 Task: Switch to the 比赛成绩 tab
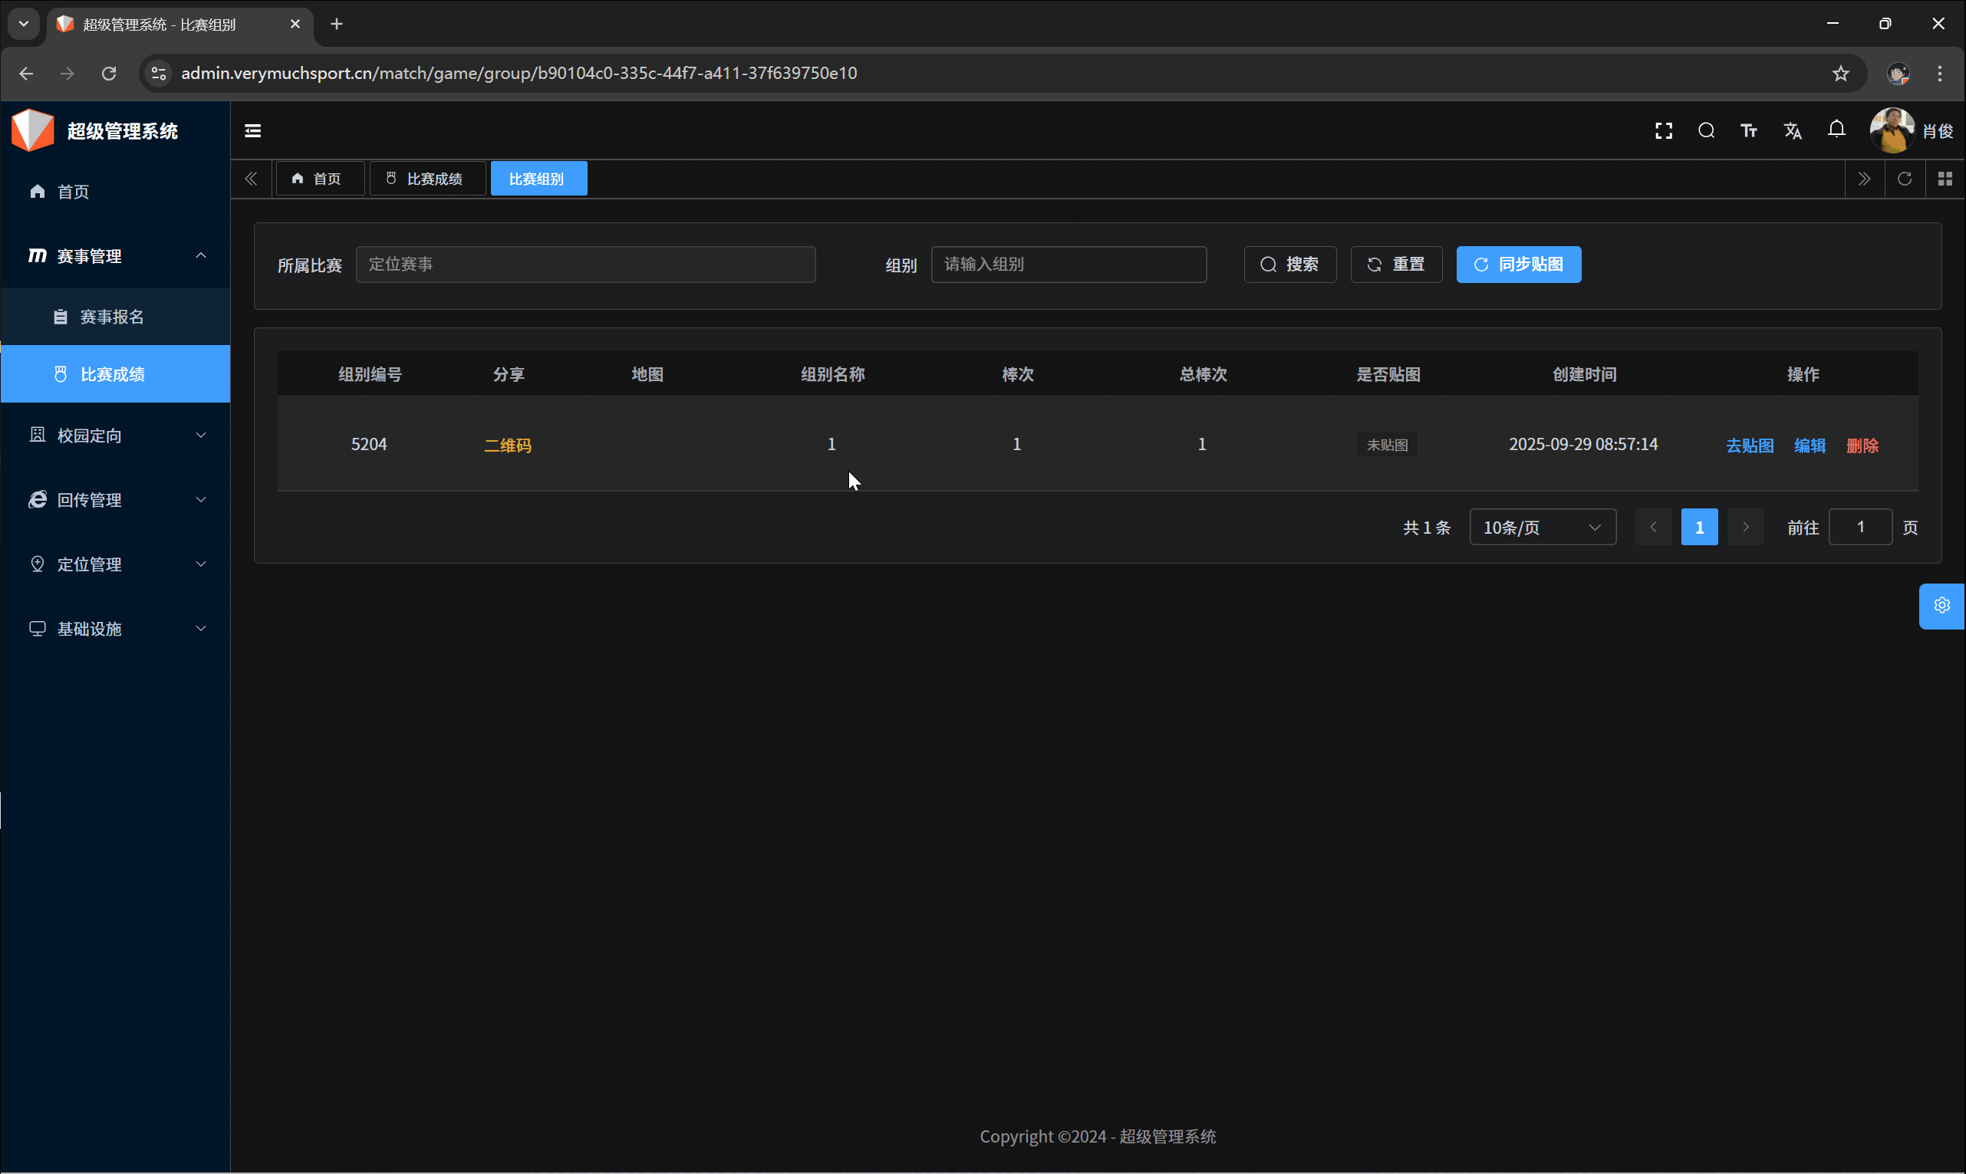click(x=427, y=179)
